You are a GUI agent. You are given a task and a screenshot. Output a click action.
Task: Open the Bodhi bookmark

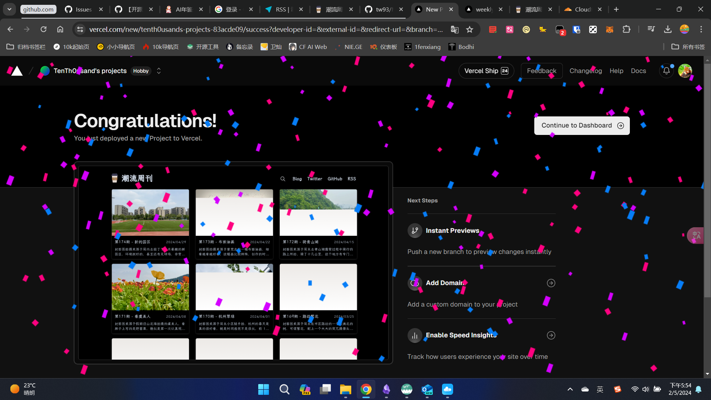pyautogui.click(x=461, y=47)
